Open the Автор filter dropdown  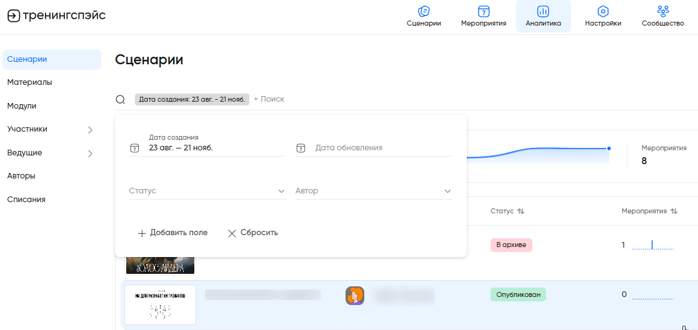click(x=374, y=191)
